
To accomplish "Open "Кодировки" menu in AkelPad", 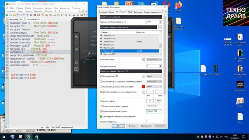I will pos(65,8).
